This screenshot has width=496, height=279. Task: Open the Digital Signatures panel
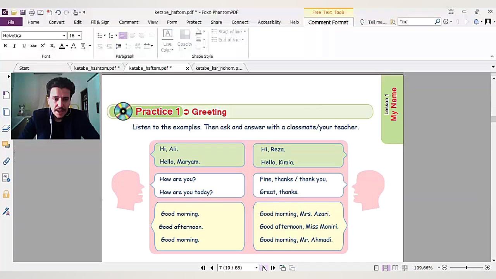(x=6, y=211)
